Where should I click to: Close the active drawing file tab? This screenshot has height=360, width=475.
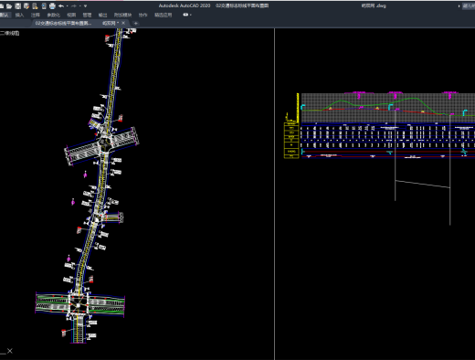pyautogui.click(x=123, y=23)
